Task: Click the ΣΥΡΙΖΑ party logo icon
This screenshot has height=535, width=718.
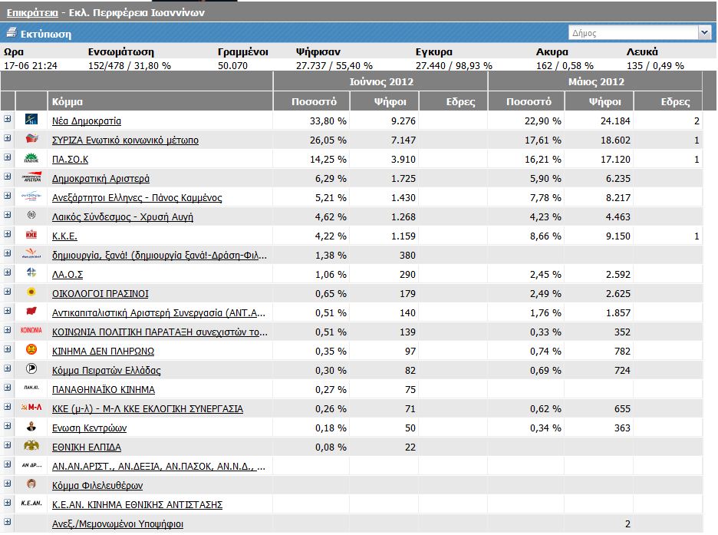Action: 31,139
